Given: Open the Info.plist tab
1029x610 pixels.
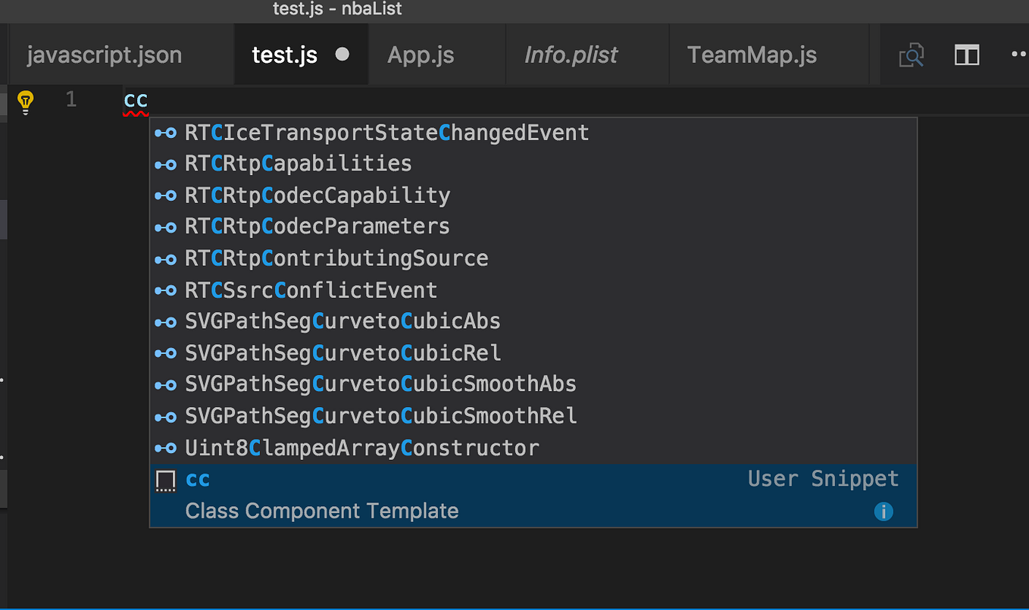Looking at the screenshot, I should 571,55.
